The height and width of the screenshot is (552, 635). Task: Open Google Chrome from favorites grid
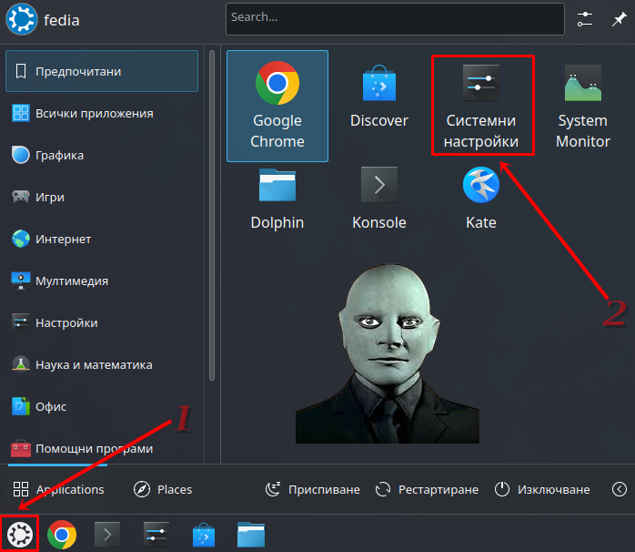[x=277, y=106]
